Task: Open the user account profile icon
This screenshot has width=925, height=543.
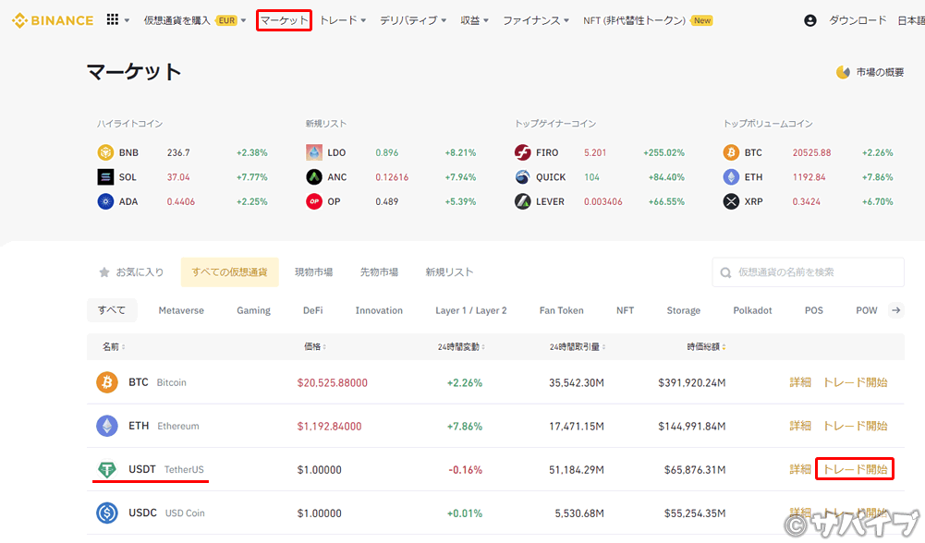Action: click(x=810, y=20)
